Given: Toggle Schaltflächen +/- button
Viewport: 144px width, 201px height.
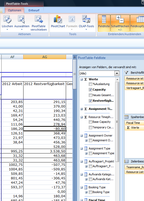Looking at the screenshot, I should point(120,23).
